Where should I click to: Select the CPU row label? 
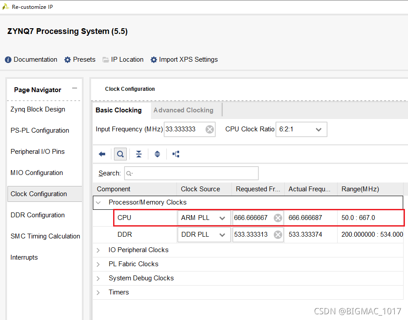(124, 218)
